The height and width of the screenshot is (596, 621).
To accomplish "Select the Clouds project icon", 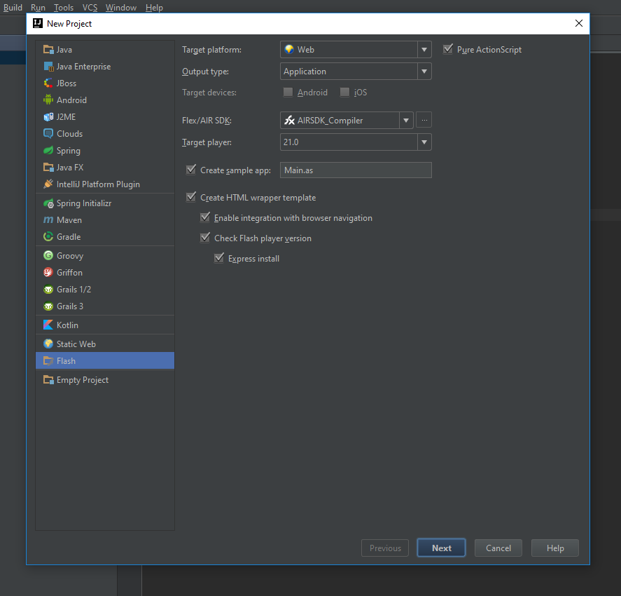I will click(x=48, y=134).
